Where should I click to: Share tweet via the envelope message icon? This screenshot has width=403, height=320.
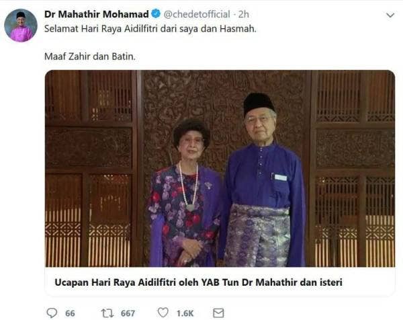[218, 313]
